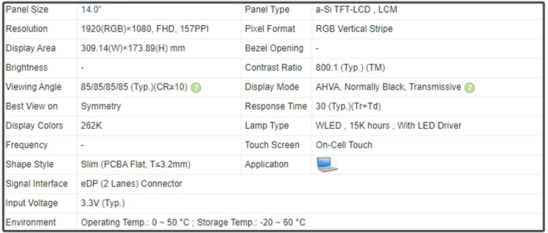Click the Symmetry best view value
This screenshot has width=548, height=233.
tap(101, 106)
